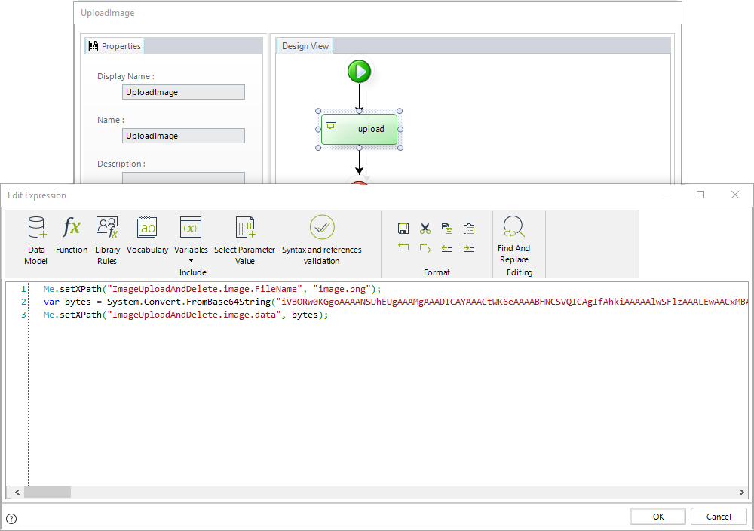Click the Description field in Properties
Screen dimensions: 754x531
pos(183,178)
